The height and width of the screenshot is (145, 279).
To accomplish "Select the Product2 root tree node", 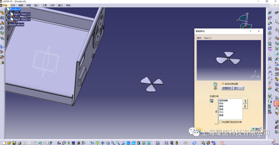I will click(x=16, y=9).
